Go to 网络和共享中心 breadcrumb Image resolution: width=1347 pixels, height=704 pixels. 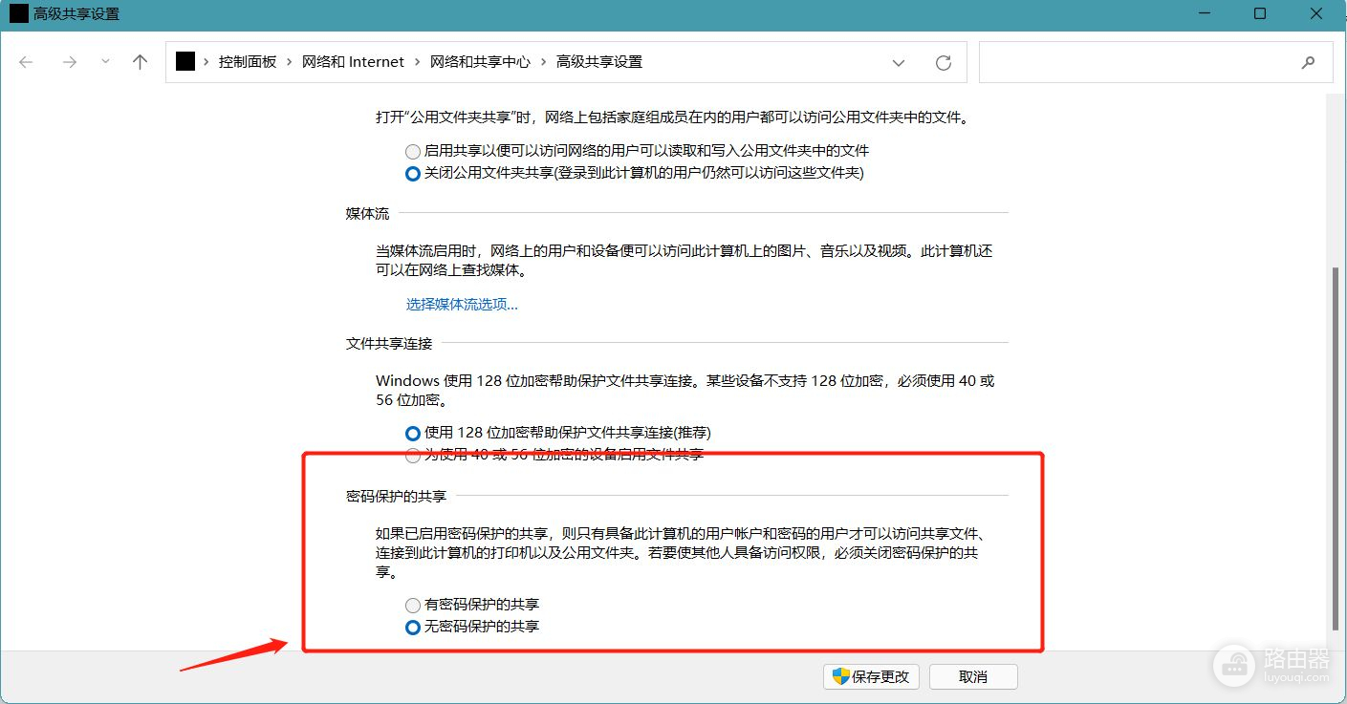pyautogui.click(x=480, y=61)
